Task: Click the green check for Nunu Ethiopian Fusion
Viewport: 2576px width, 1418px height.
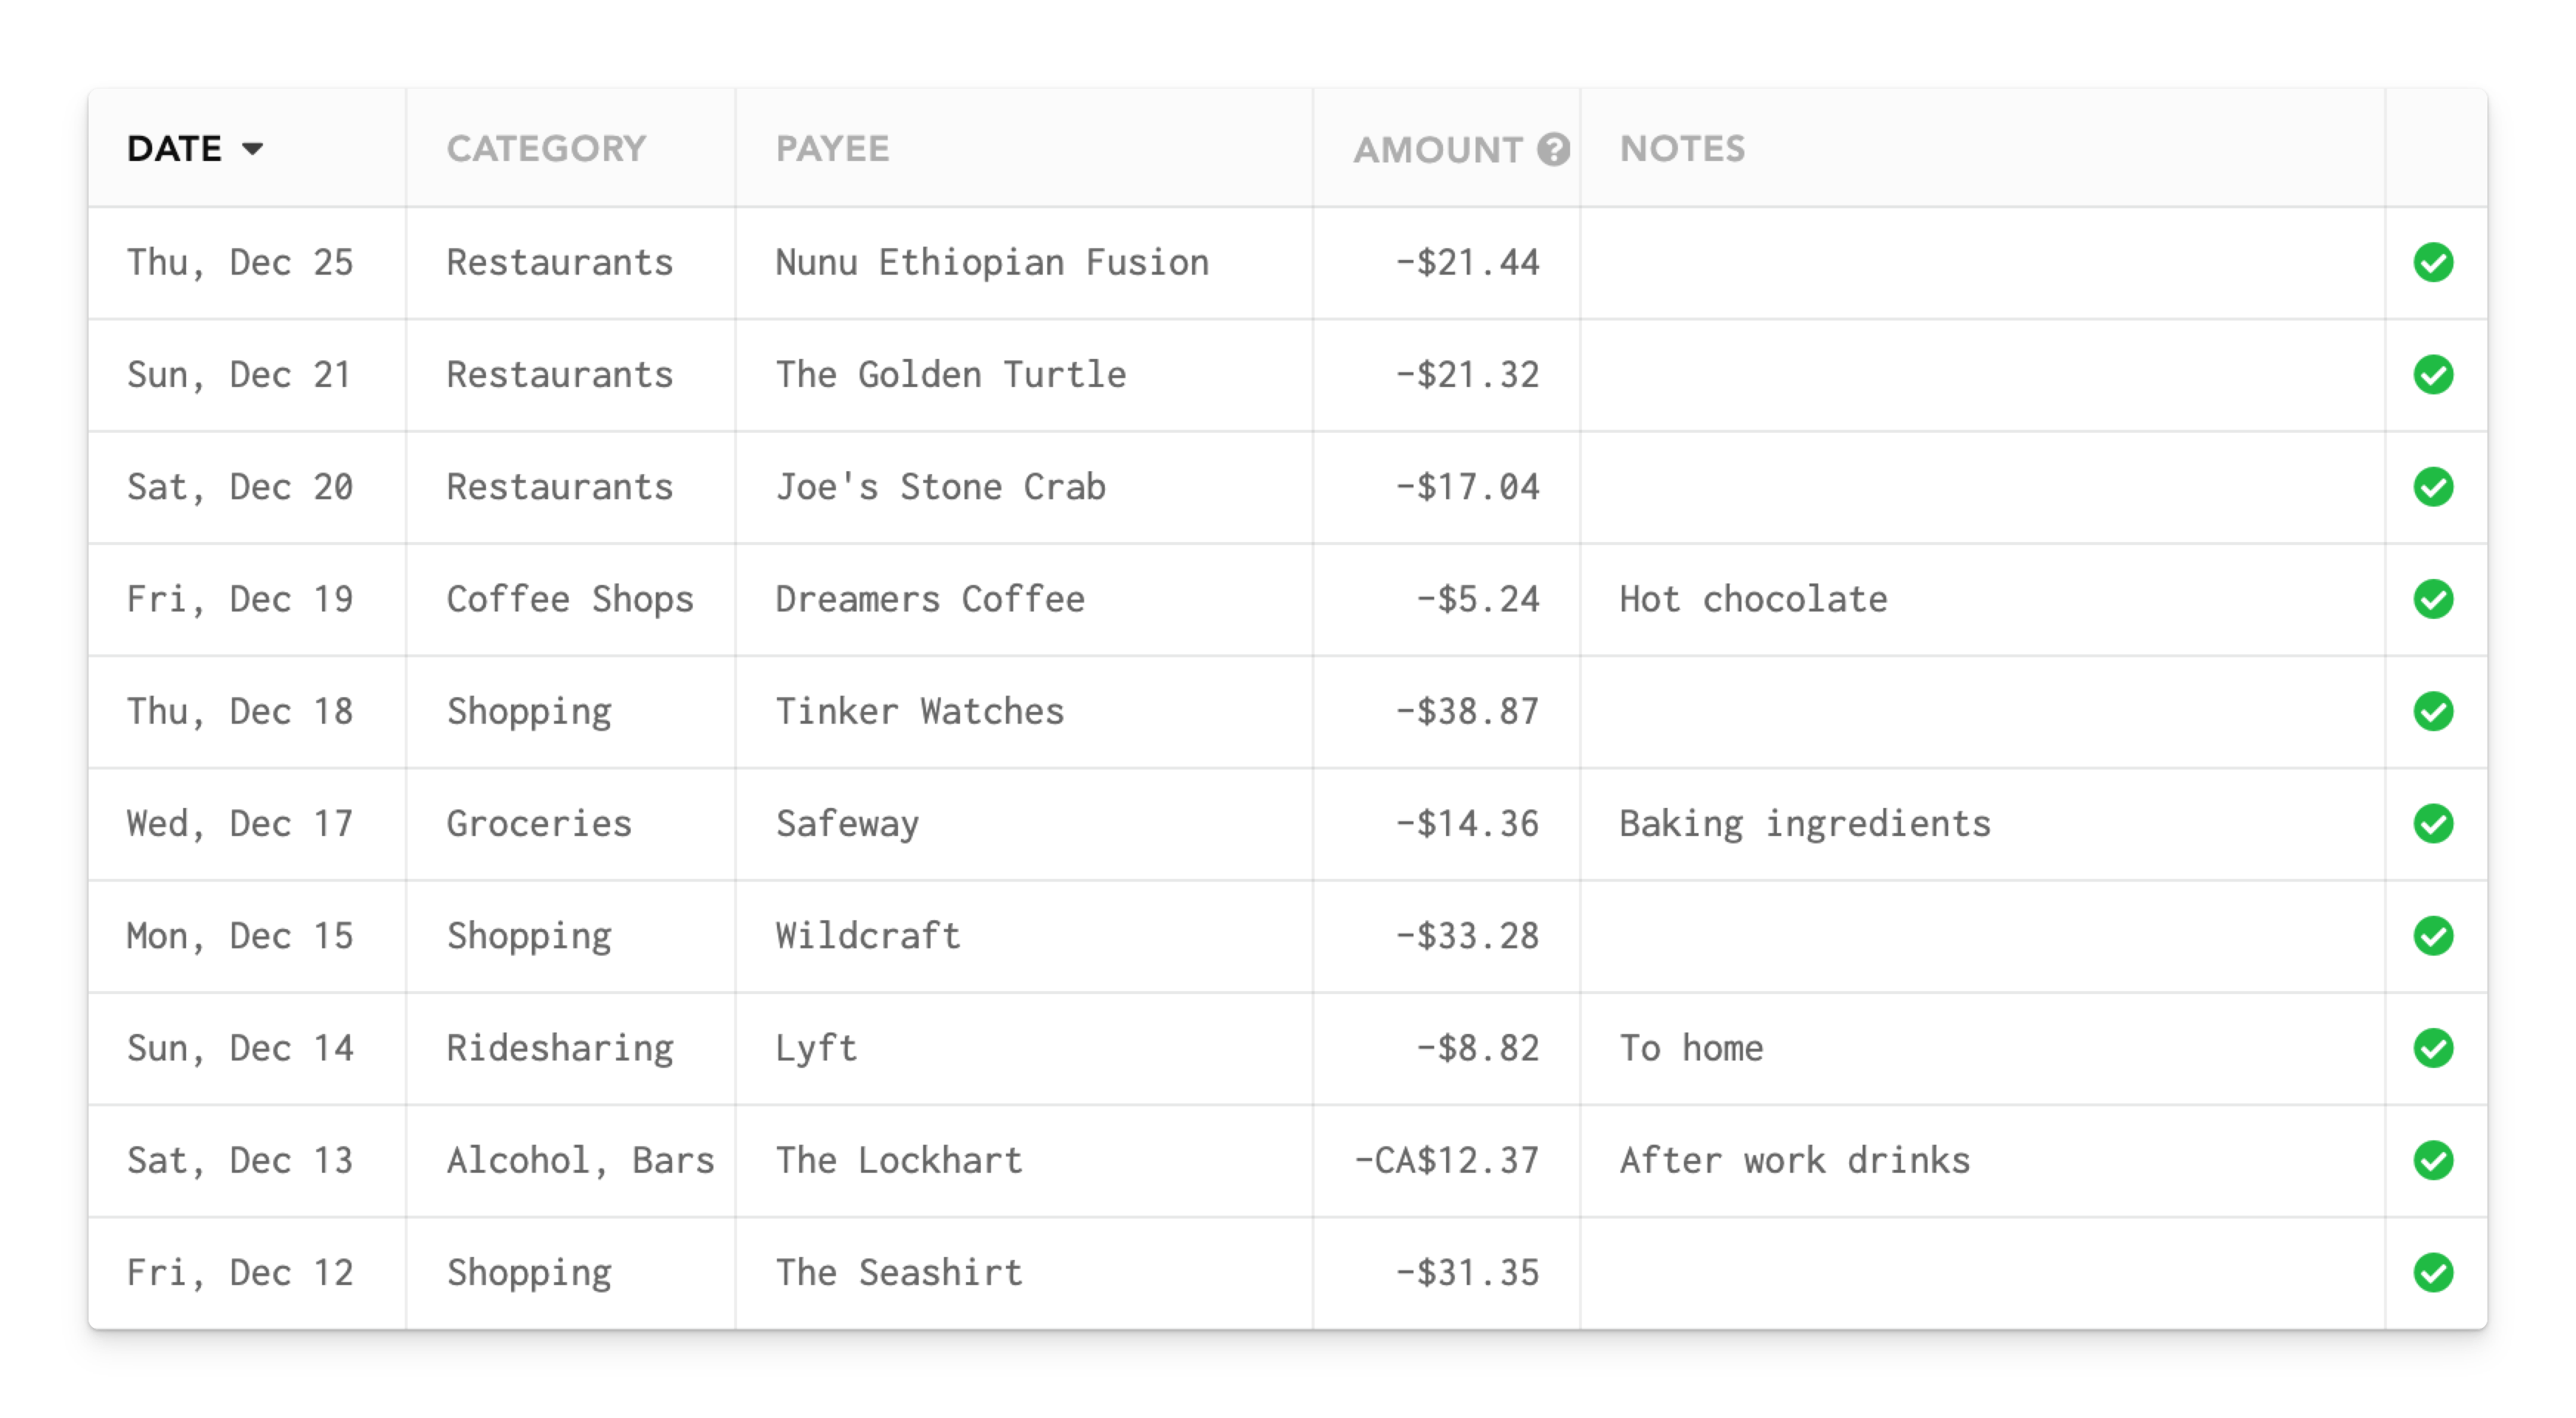Action: click(x=2432, y=263)
